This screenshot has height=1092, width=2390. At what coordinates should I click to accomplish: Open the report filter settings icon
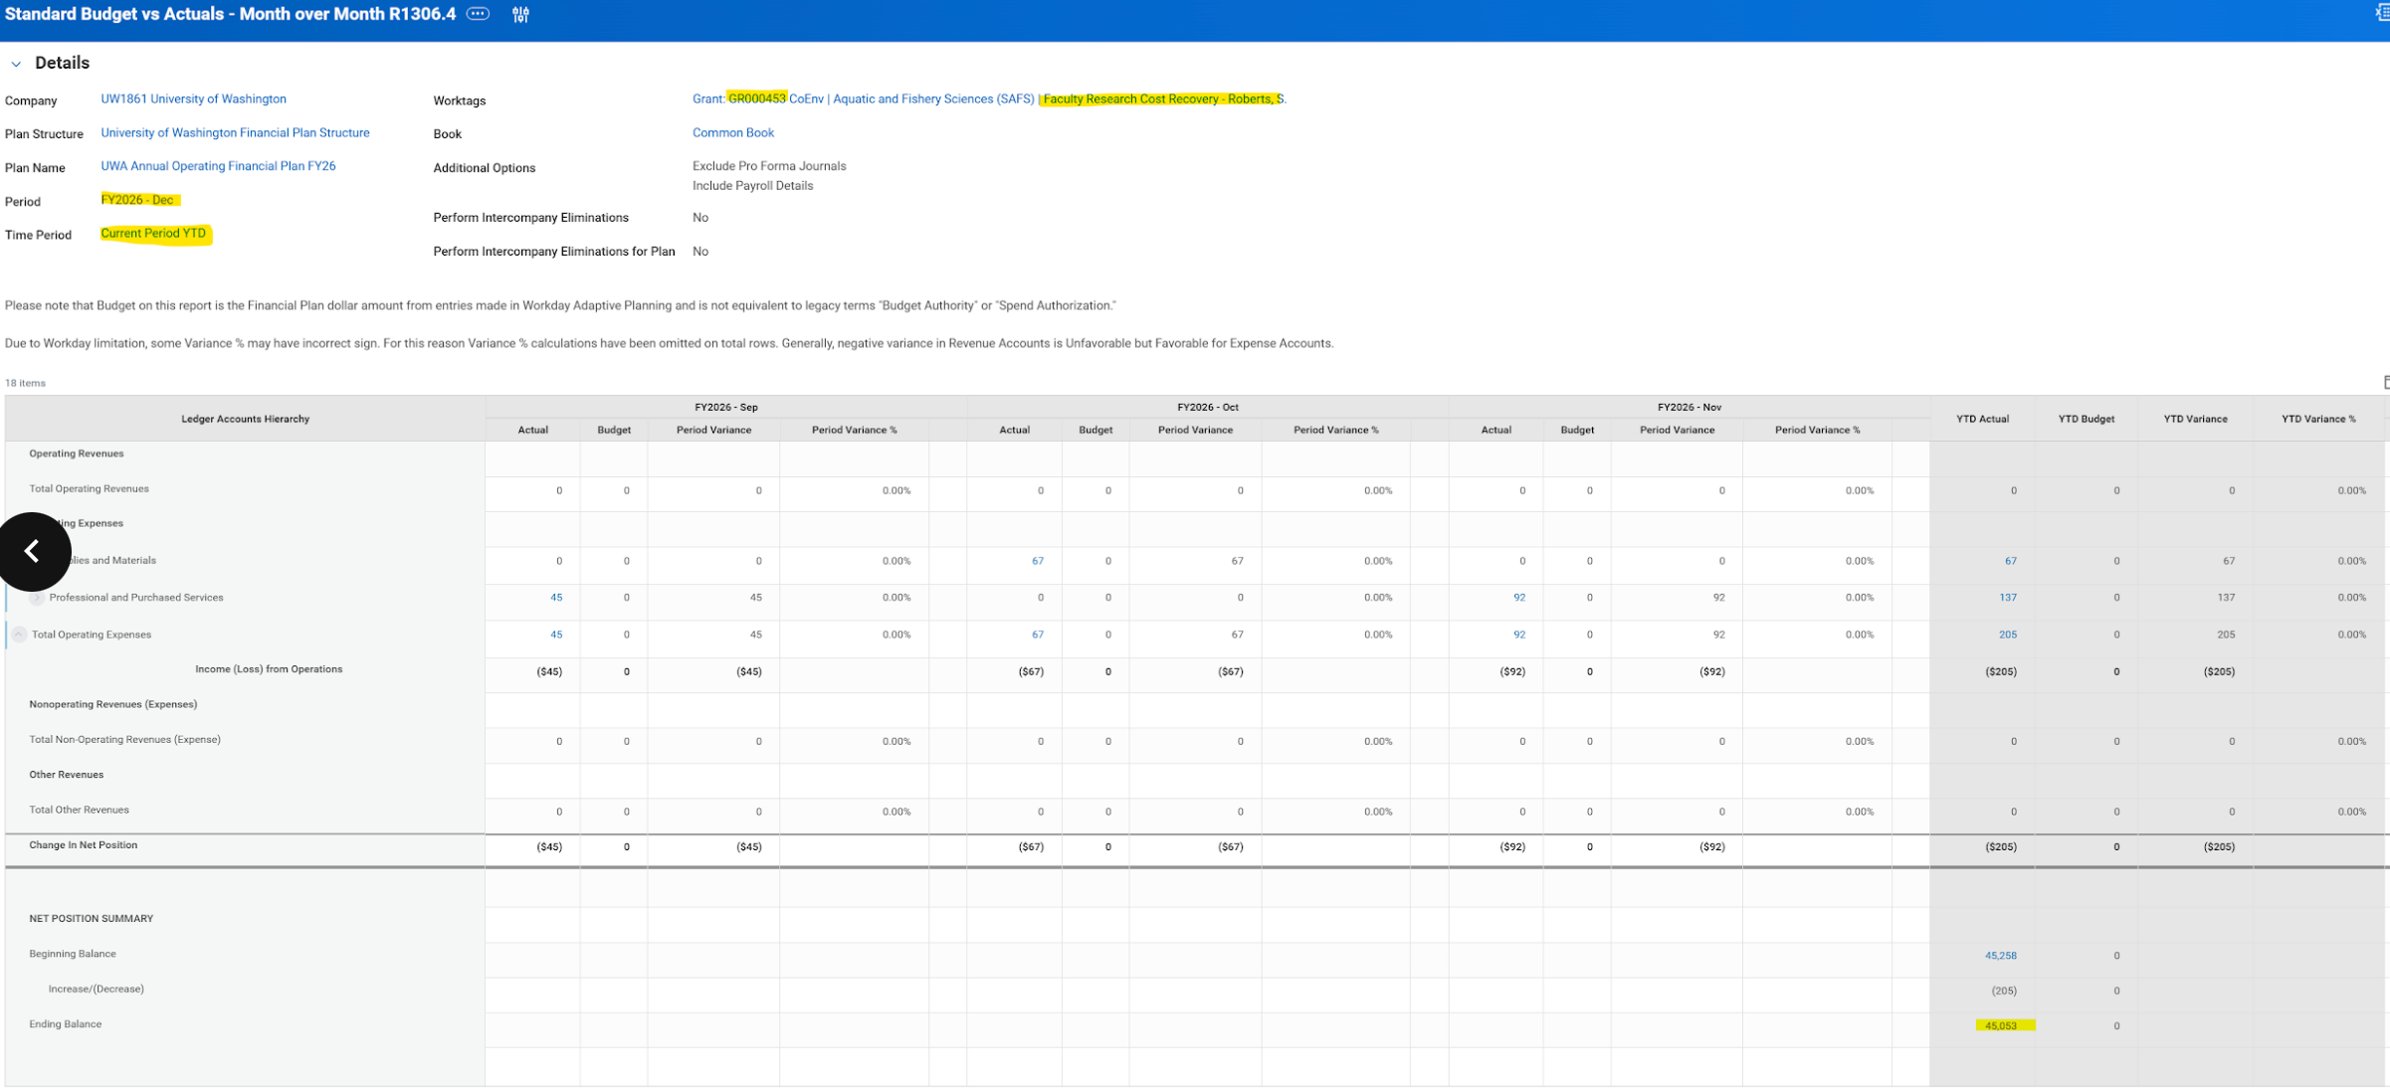(520, 15)
